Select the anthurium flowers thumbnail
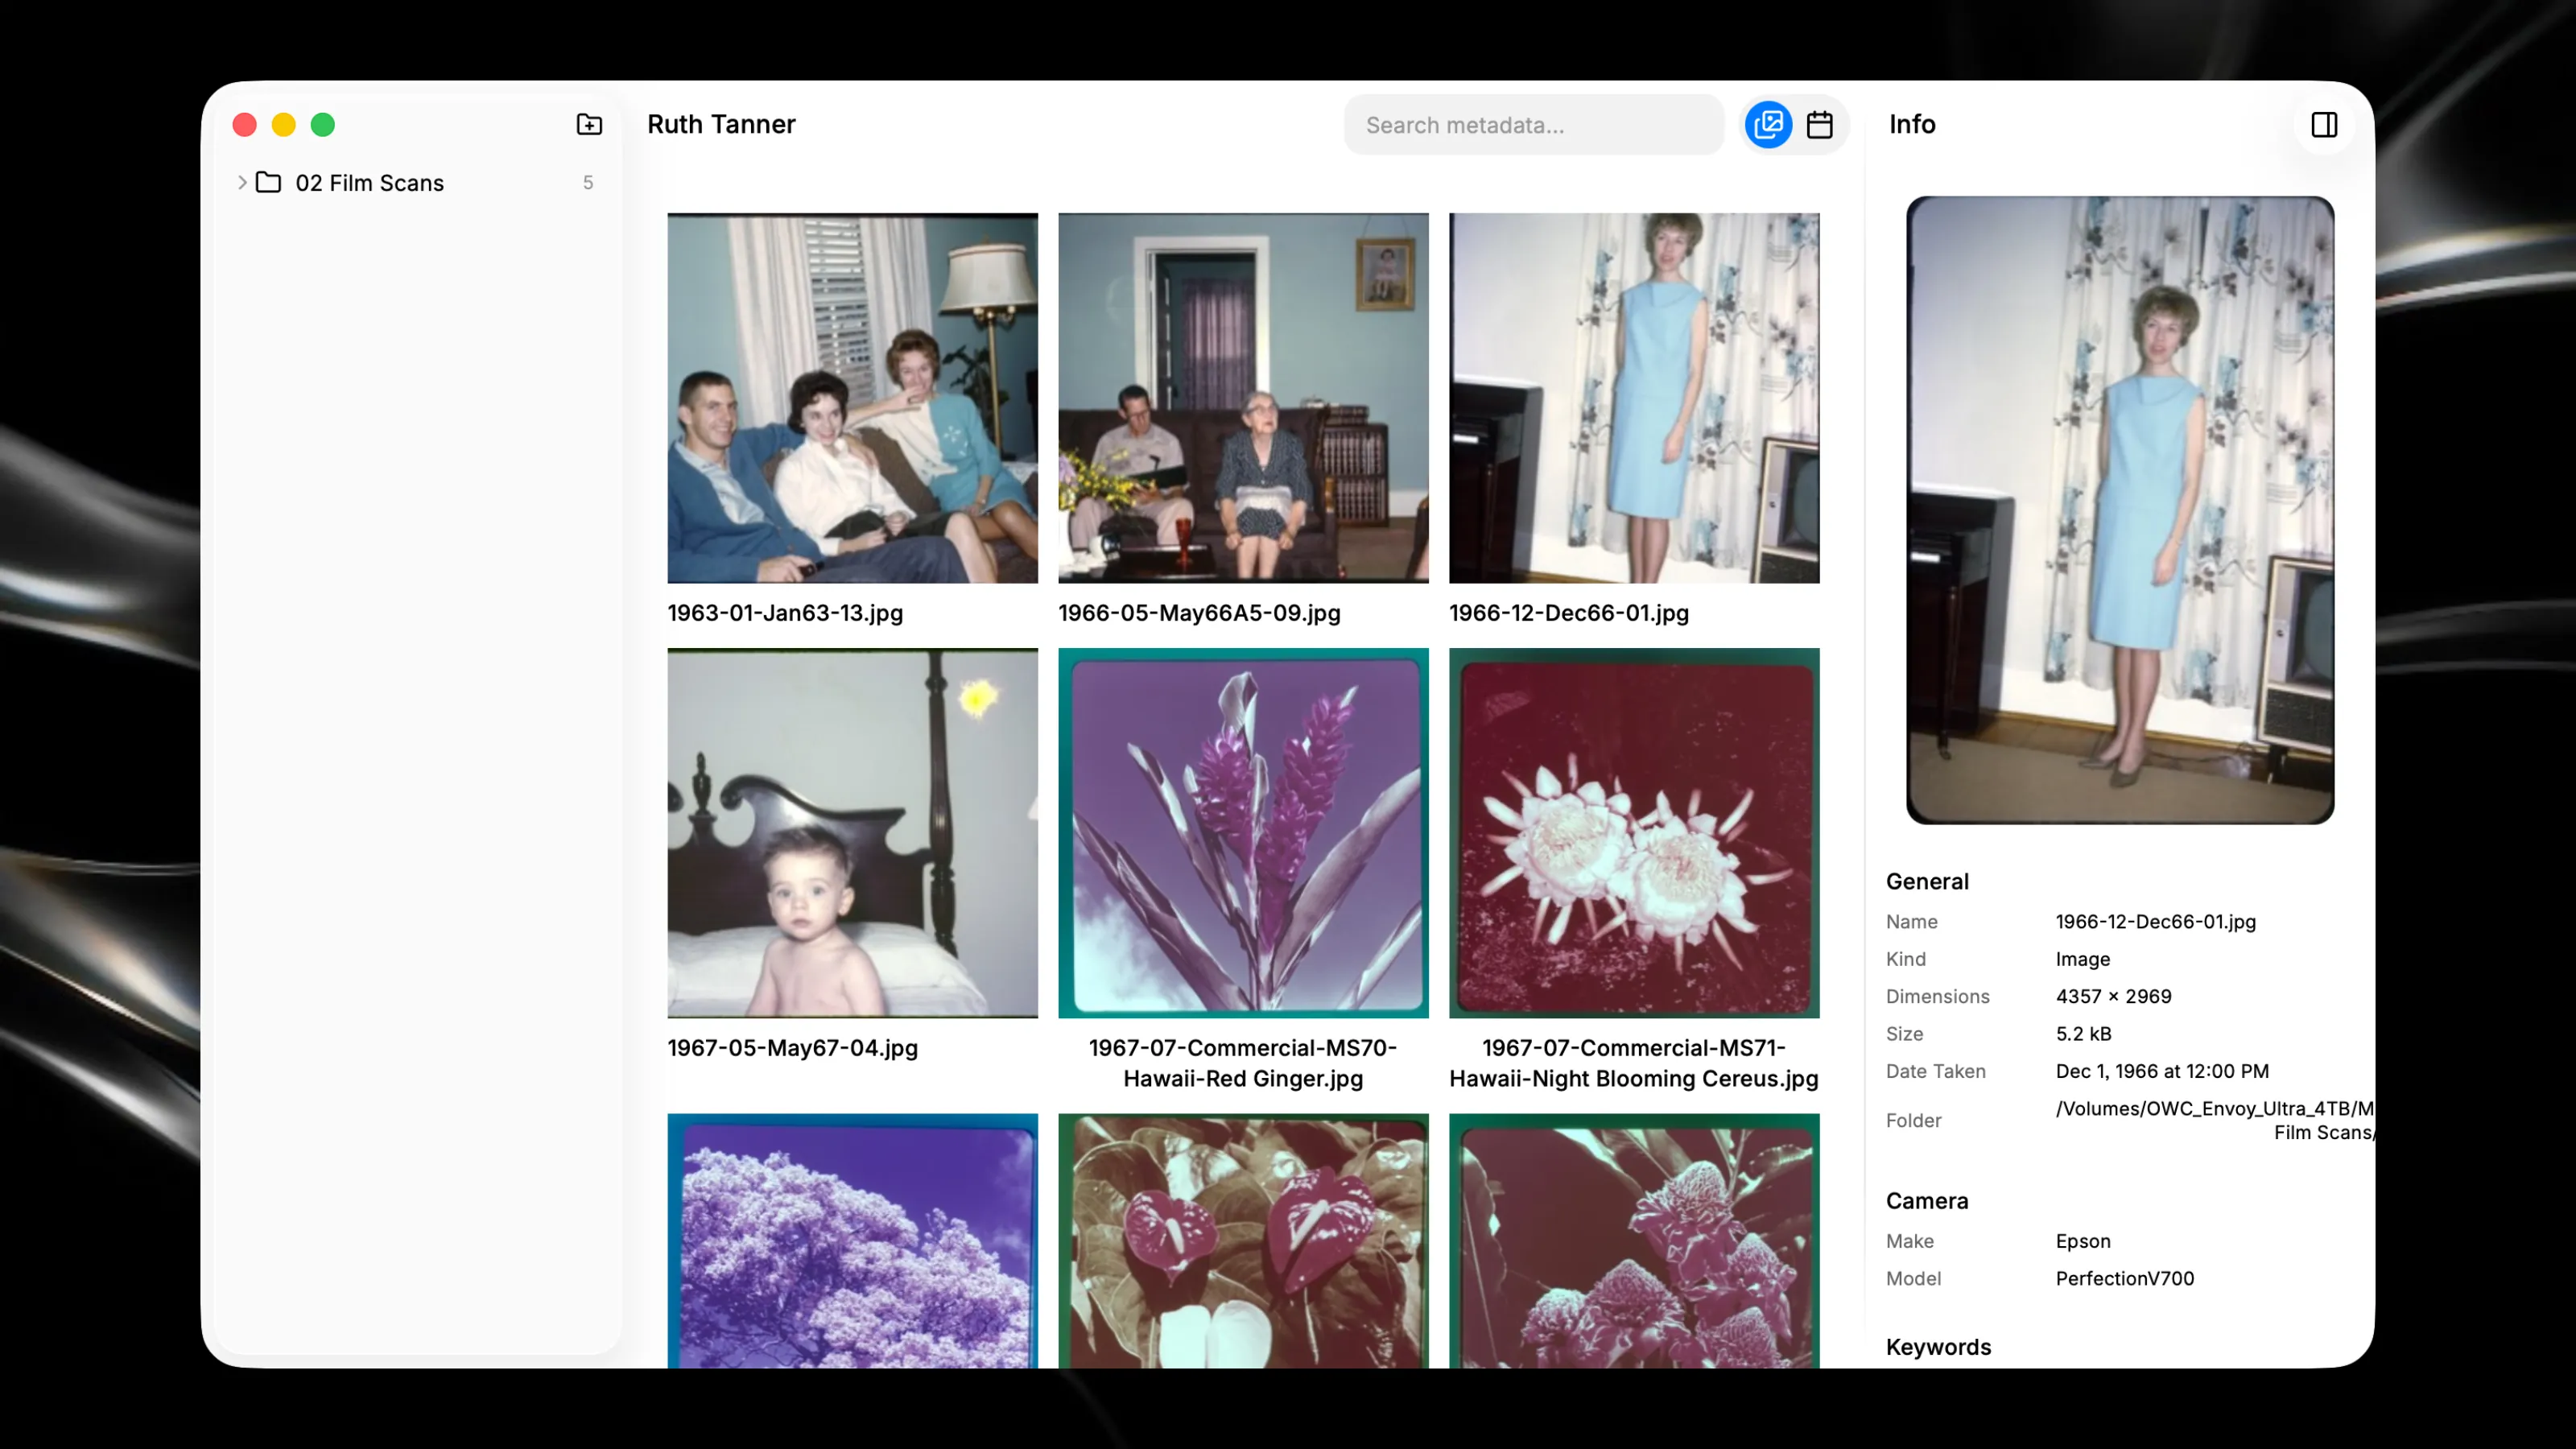2576x1449 pixels. pyautogui.click(x=1243, y=1240)
